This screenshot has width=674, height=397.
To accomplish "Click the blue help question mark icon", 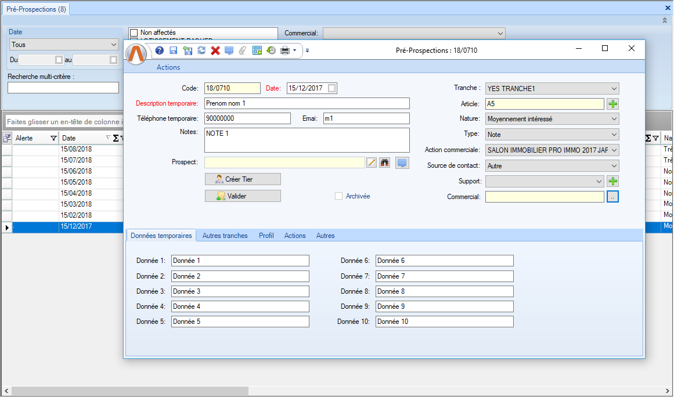I will point(160,50).
